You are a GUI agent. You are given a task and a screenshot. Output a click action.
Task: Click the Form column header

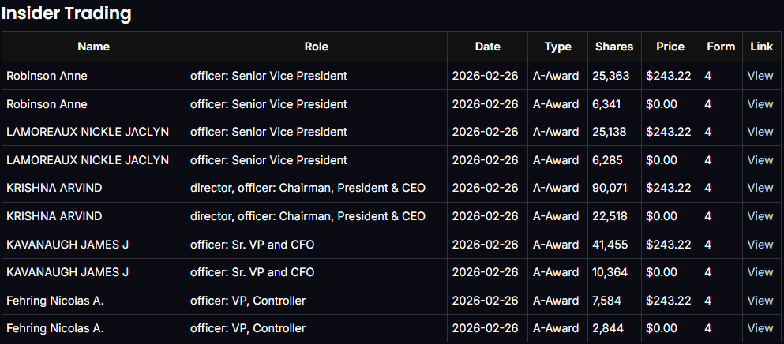pos(721,47)
